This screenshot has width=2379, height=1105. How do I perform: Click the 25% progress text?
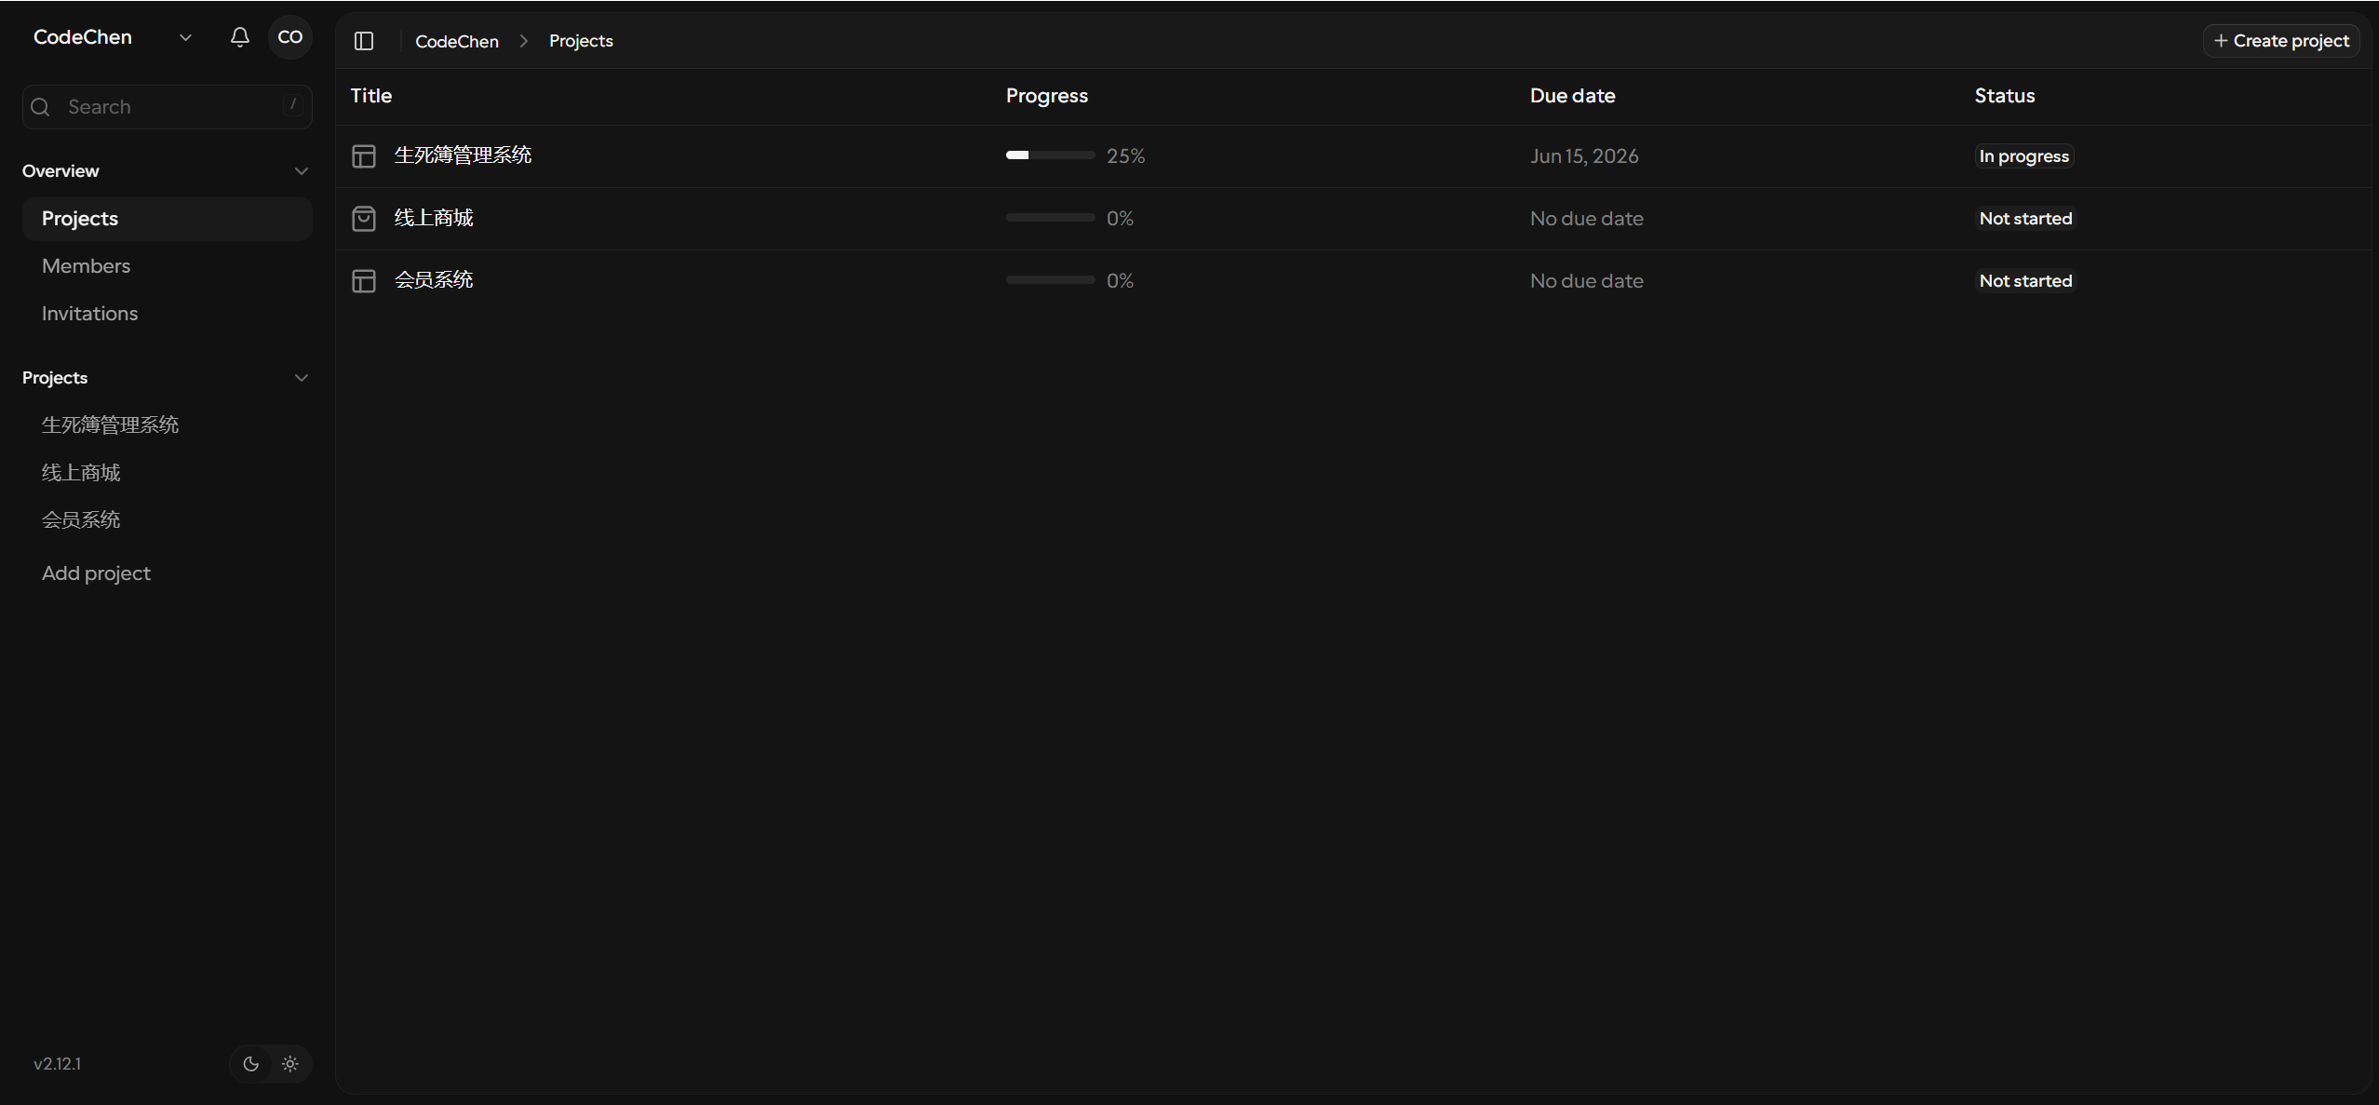[x=1126, y=156]
